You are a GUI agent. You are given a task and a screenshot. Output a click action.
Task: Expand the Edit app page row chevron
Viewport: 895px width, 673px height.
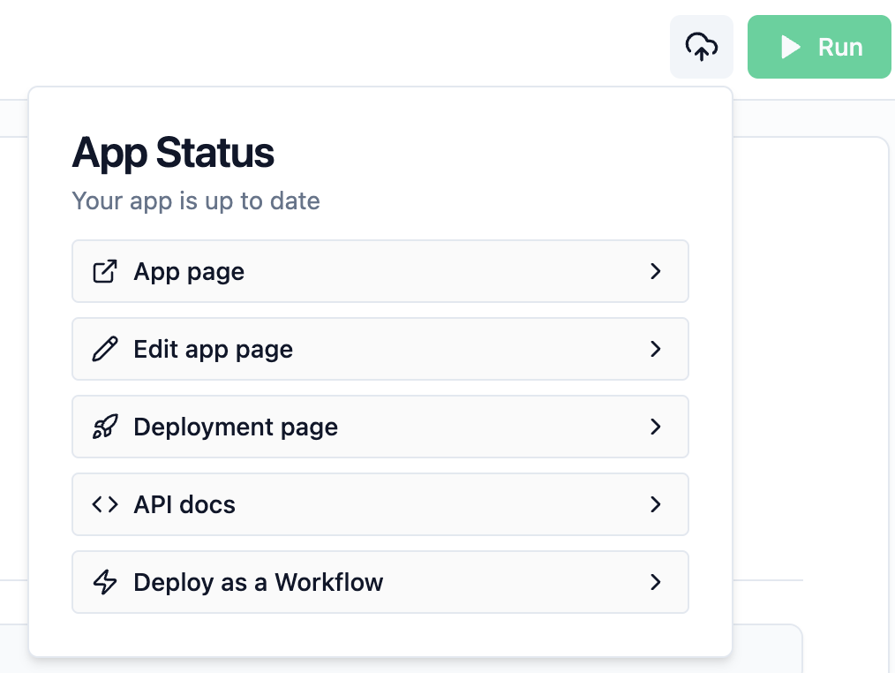(656, 349)
